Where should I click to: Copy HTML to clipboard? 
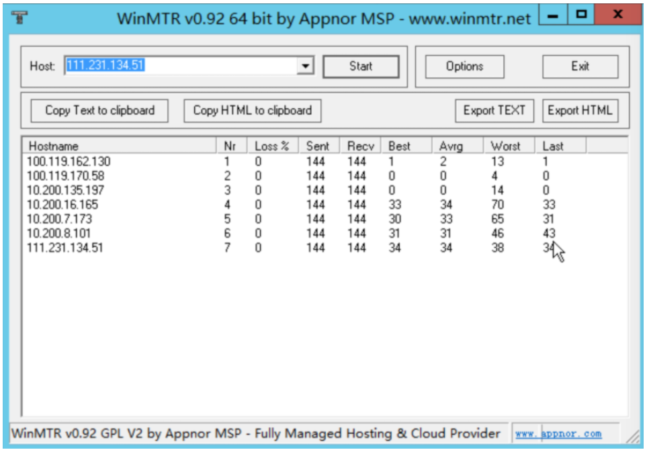tap(253, 111)
